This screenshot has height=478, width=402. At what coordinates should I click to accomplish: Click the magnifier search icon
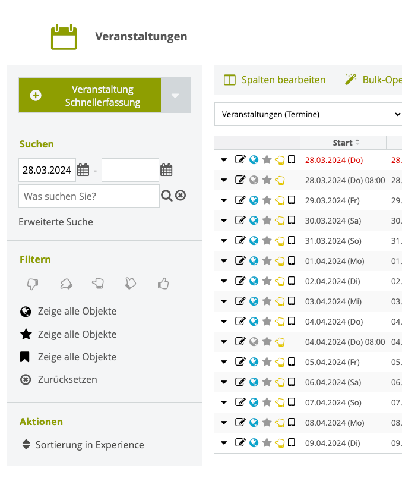tap(167, 196)
